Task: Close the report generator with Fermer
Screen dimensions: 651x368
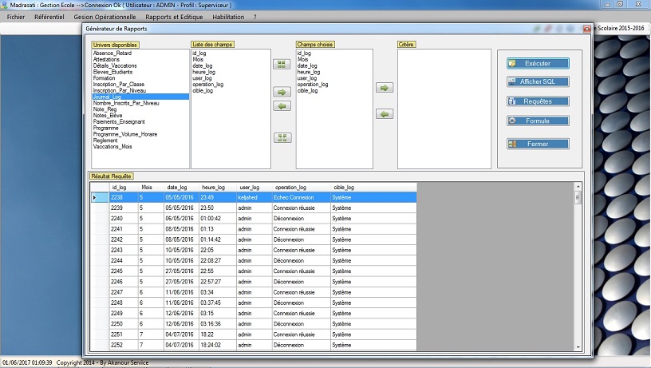Action: pyautogui.click(x=538, y=144)
